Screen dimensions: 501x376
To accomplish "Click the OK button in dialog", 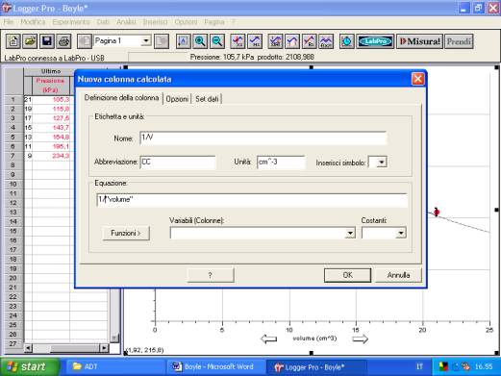I will (347, 275).
